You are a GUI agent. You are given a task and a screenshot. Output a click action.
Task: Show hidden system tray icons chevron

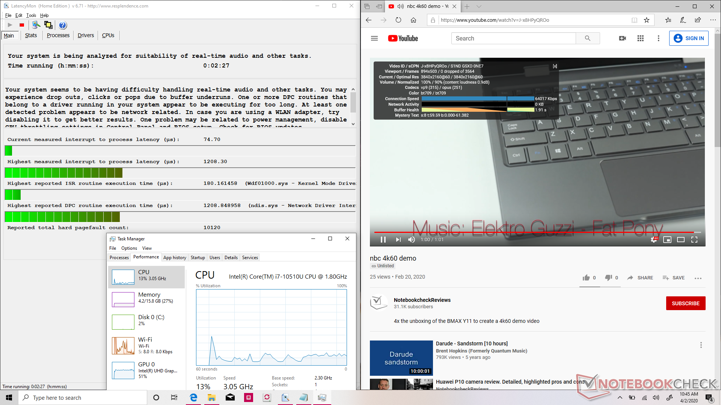620,397
